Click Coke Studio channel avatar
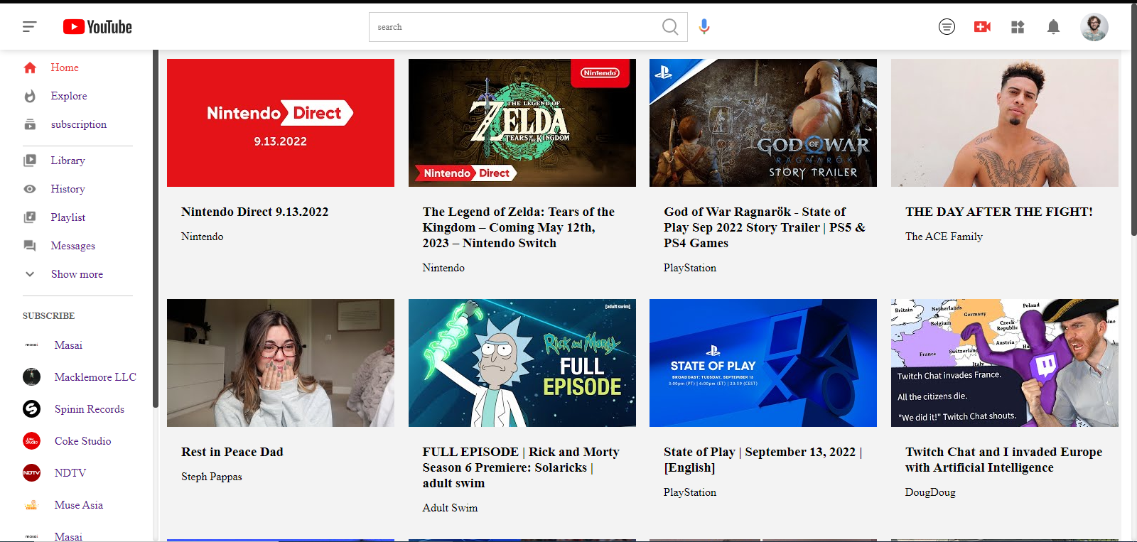This screenshot has height=542, width=1137. [31, 440]
